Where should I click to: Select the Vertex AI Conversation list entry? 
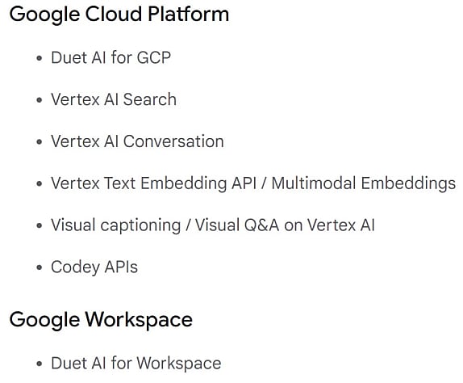tap(137, 141)
